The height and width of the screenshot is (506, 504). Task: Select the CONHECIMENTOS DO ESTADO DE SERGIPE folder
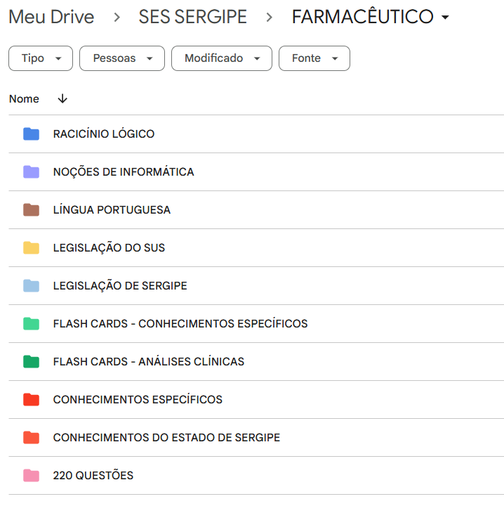[x=166, y=438]
